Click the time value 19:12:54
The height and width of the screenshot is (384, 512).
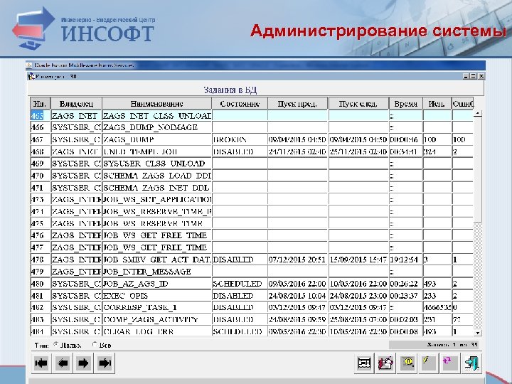pyautogui.click(x=405, y=260)
